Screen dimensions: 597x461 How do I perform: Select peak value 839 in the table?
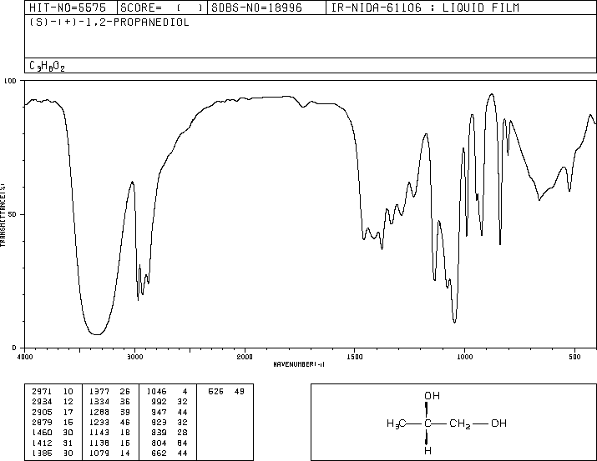(159, 433)
